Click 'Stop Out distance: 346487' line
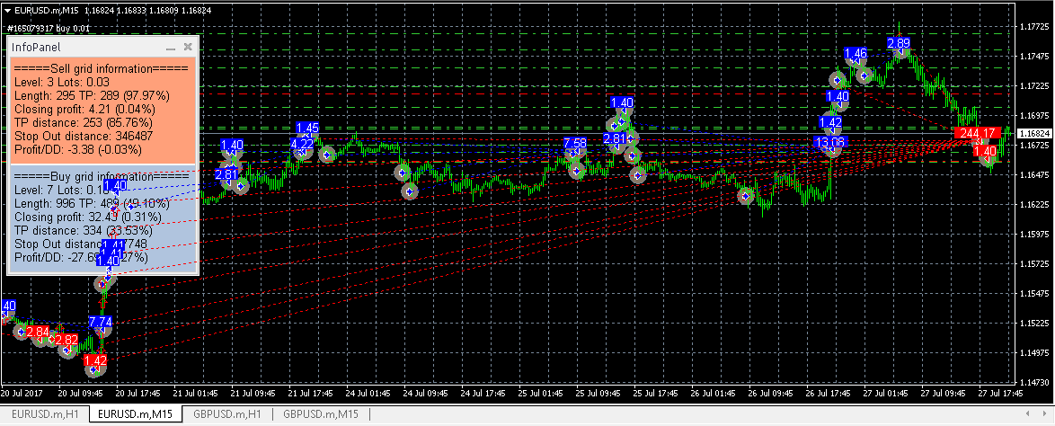 [84, 136]
